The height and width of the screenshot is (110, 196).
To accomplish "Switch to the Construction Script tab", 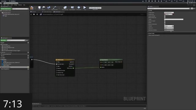I will [47, 12].
